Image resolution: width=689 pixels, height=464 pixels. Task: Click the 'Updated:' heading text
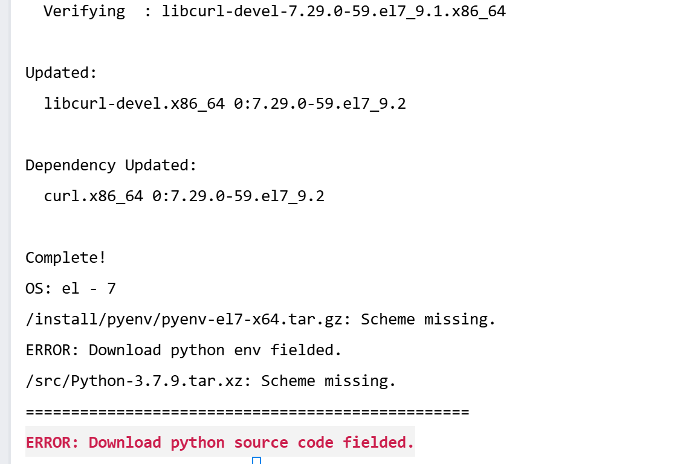point(61,72)
